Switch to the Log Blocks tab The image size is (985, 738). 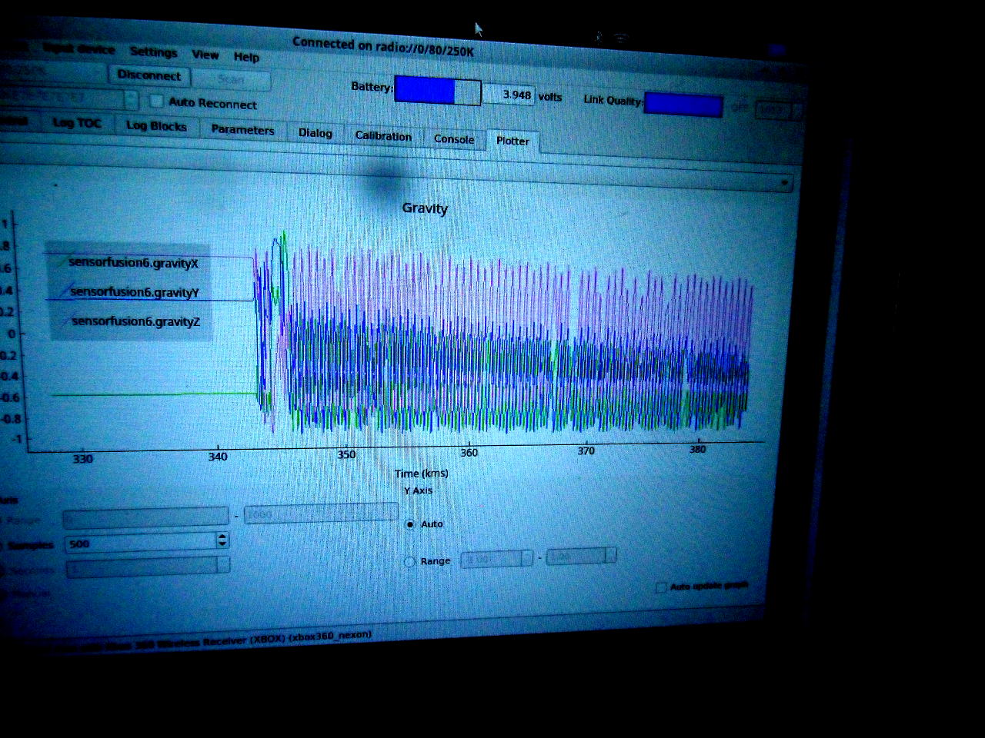(156, 126)
